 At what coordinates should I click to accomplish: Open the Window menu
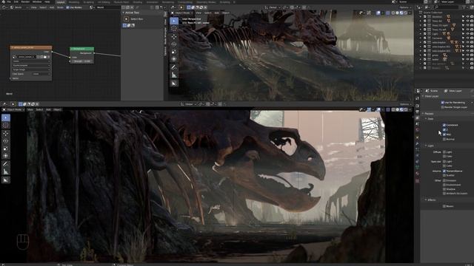tap(37, 1)
